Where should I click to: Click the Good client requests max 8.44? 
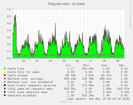click(124, 85)
